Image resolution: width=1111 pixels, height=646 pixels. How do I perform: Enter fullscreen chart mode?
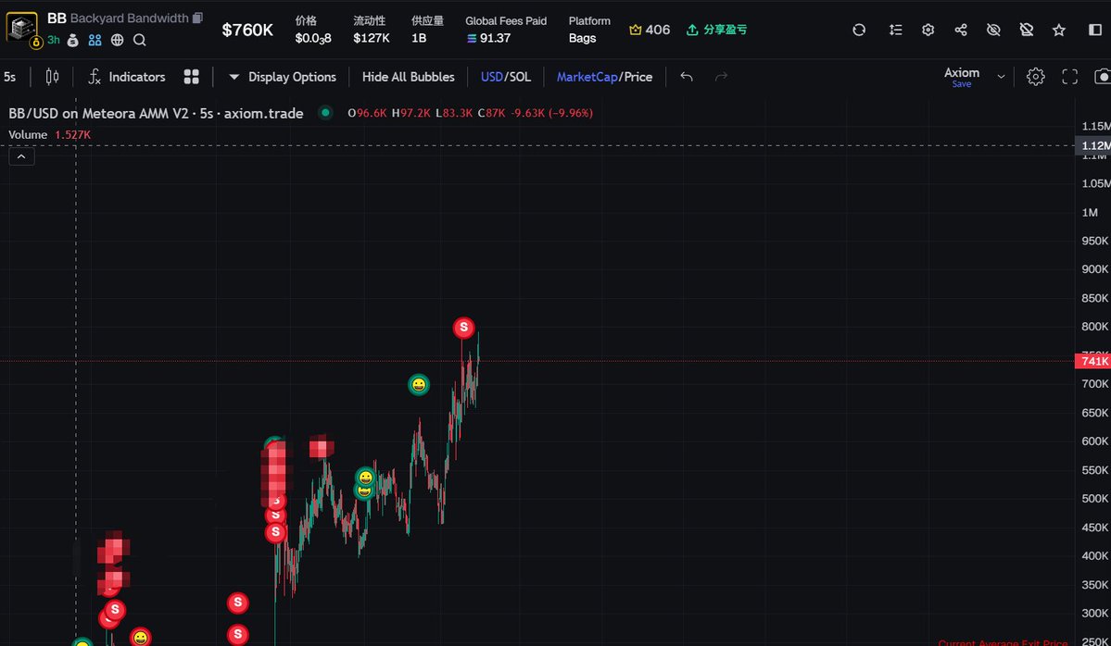[x=1070, y=77]
